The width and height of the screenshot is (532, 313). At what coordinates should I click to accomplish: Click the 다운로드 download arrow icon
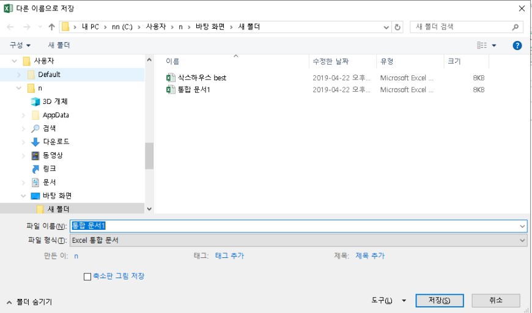pyautogui.click(x=35, y=142)
